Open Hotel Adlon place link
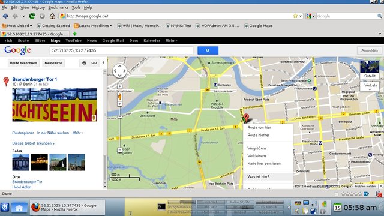The image size is (384, 216). point(22,187)
